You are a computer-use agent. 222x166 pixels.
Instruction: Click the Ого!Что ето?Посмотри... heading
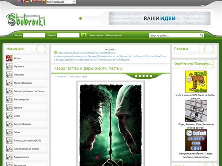click(x=194, y=64)
